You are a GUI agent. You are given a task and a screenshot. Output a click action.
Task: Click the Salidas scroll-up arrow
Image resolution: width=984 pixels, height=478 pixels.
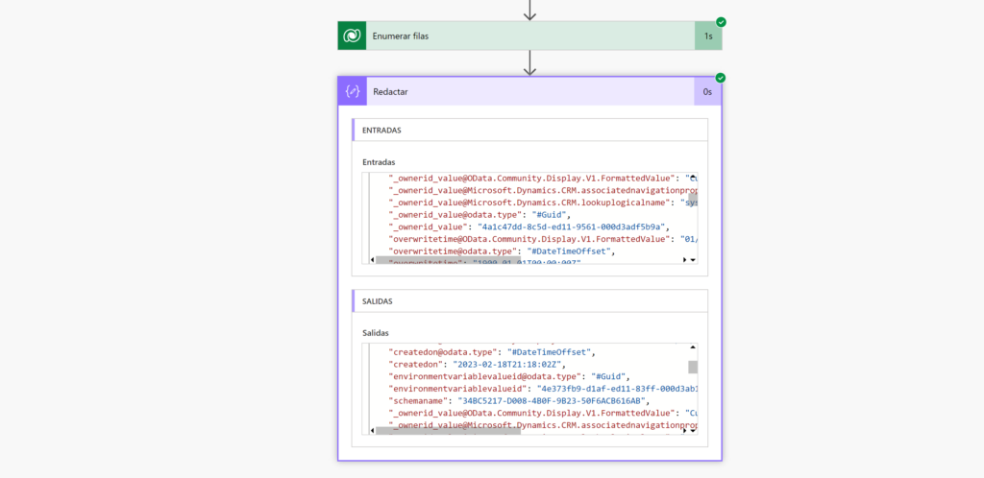[693, 347]
